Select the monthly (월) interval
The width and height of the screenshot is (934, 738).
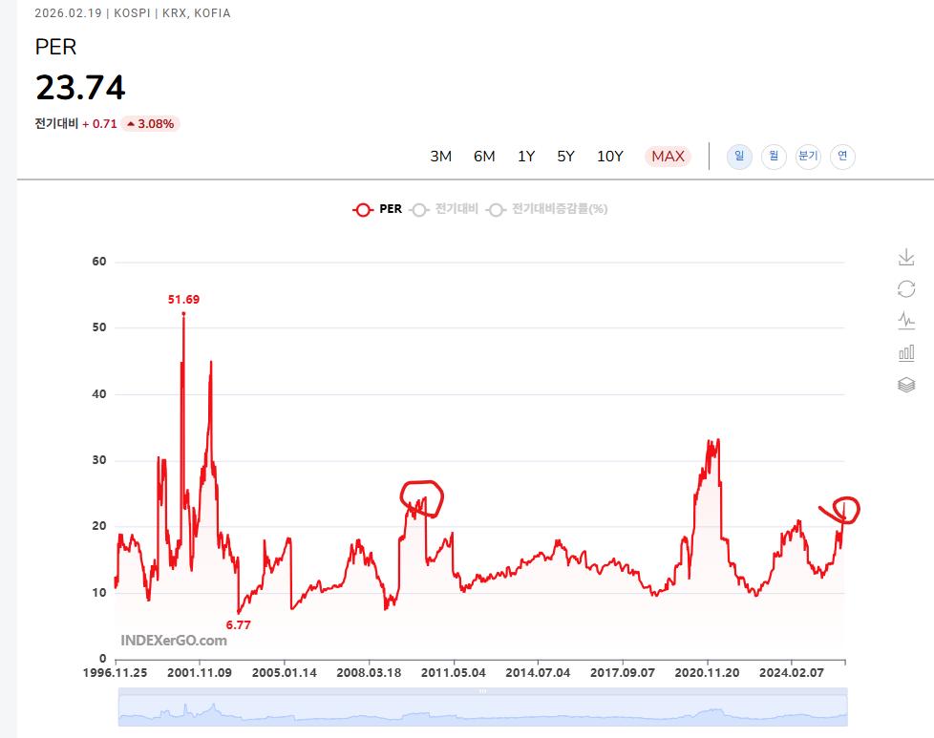pos(774,157)
